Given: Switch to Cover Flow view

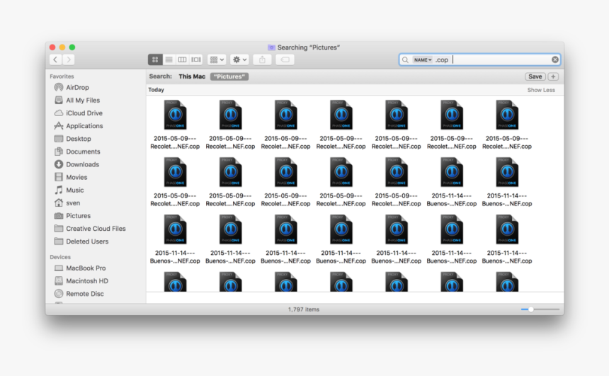Looking at the screenshot, I should click(x=196, y=59).
